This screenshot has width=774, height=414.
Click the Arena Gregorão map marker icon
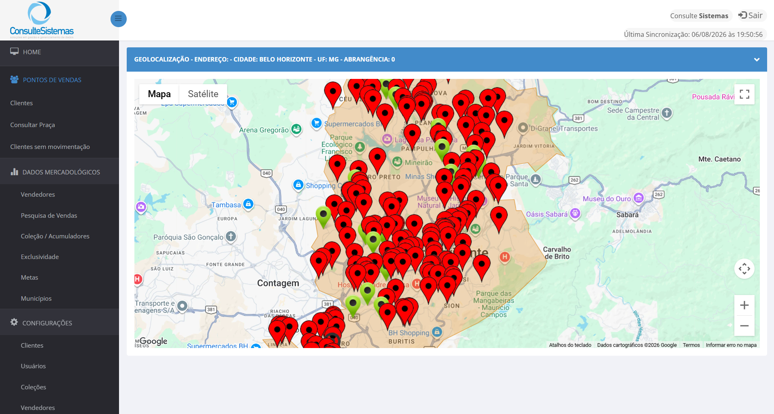297,129
